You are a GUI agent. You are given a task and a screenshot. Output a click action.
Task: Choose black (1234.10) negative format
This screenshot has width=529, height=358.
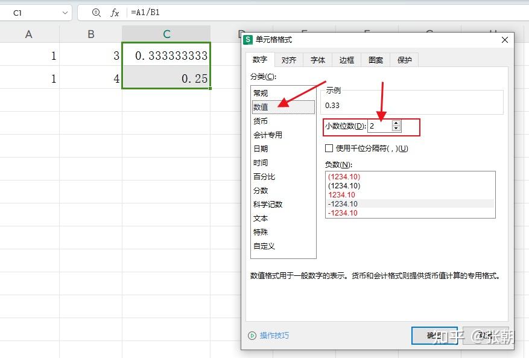coord(410,186)
